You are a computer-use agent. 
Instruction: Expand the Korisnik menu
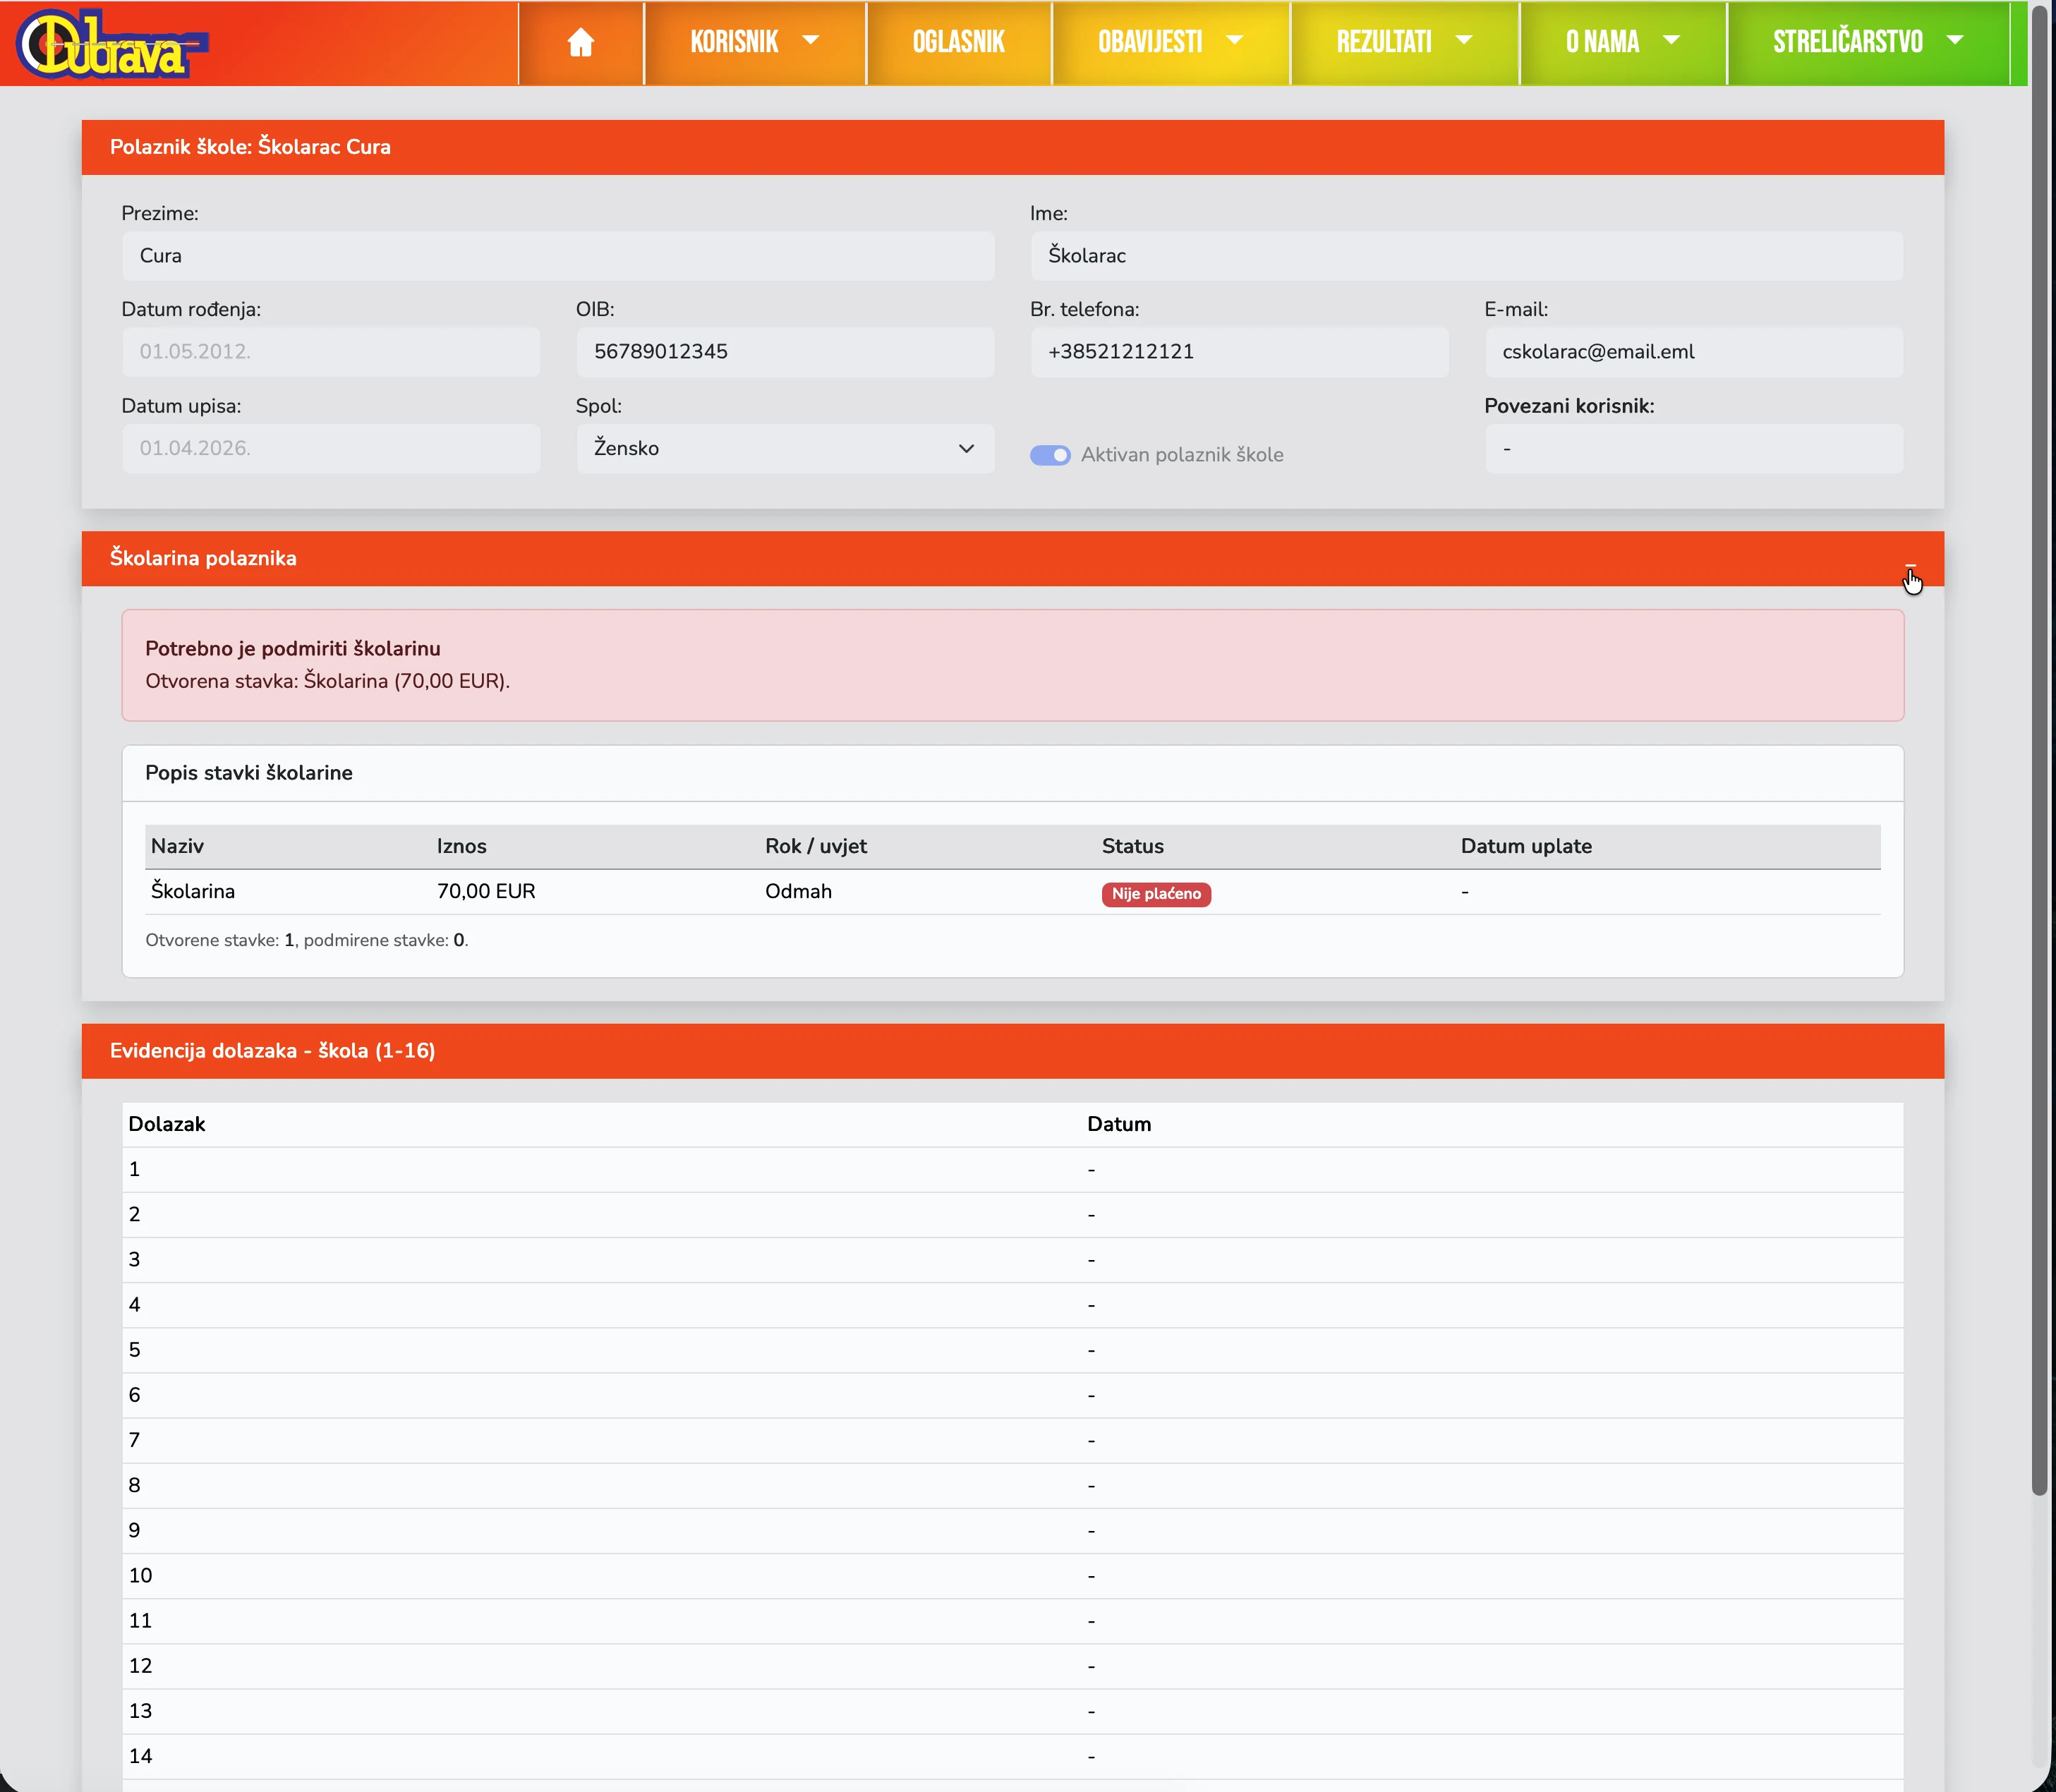point(754,42)
